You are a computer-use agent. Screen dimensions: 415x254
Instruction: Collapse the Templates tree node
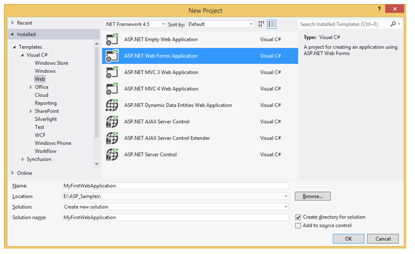pos(14,47)
